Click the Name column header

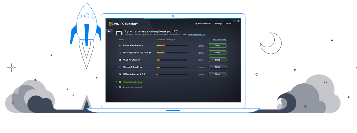point(121,40)
